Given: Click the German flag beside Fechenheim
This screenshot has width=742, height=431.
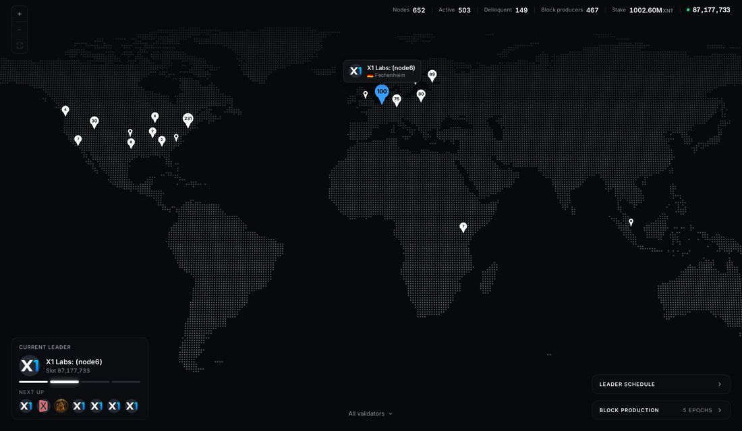Looking at the screenshot, I should pos(370,76).
